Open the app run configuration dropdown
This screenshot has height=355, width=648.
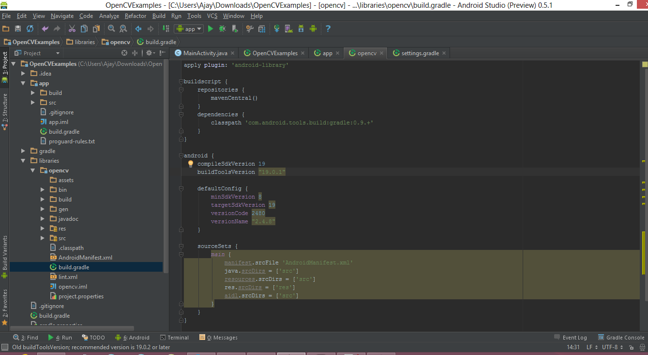[189, 29]
